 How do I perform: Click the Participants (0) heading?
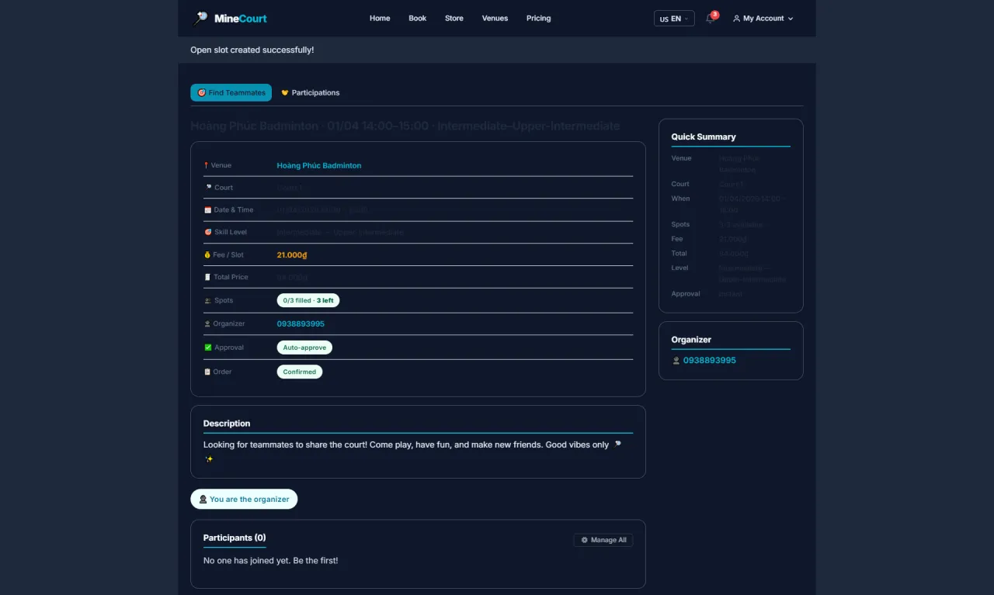(x=235, y=538)
